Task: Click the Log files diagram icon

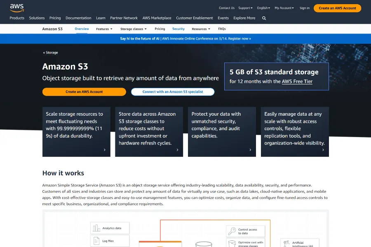Action: tap(97, 241)
